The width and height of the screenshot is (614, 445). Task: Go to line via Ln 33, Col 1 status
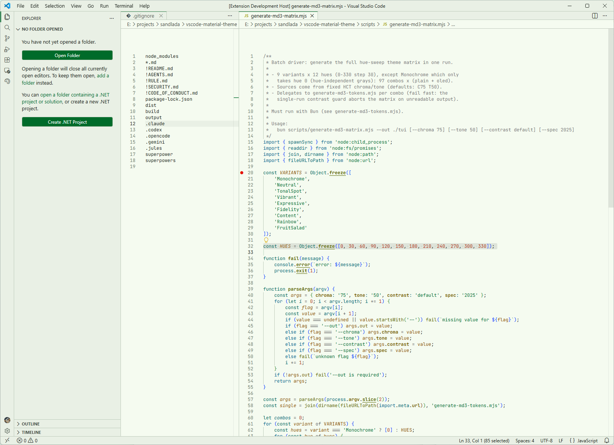click(x=484, y=440)
